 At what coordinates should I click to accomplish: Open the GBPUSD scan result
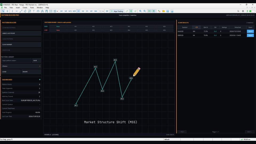point(250,35)
